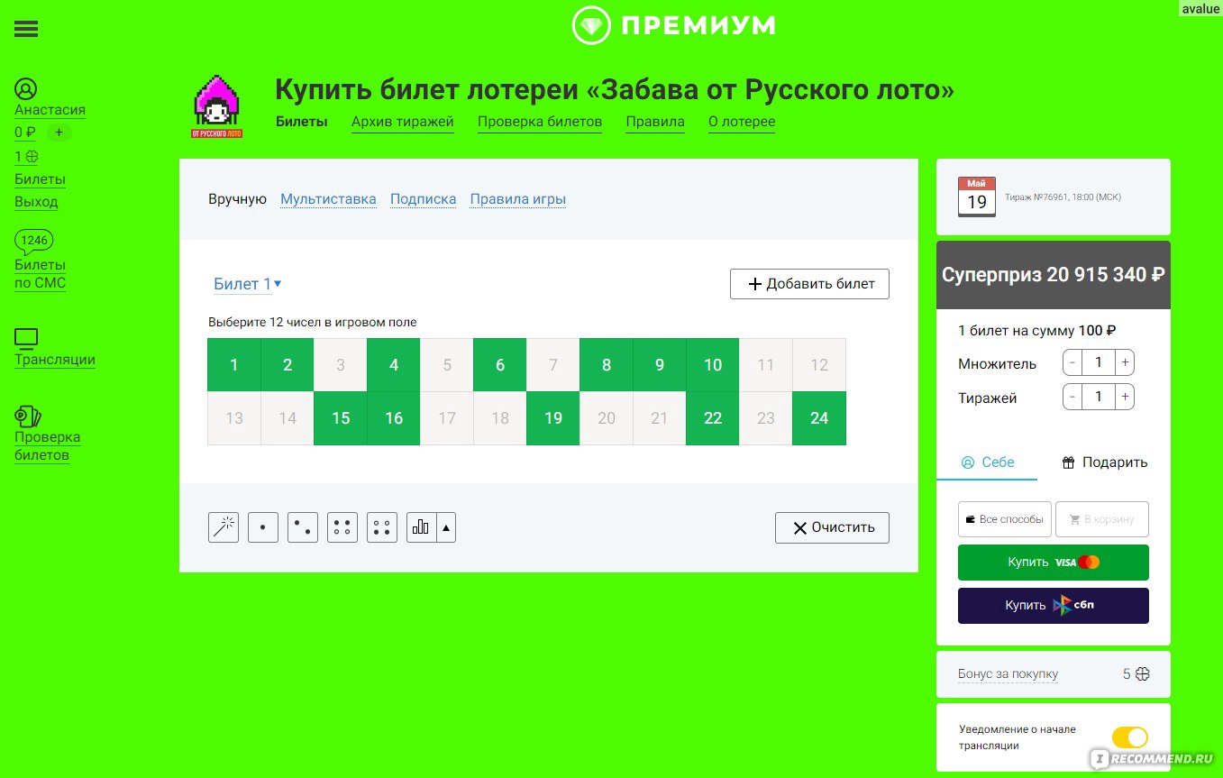Deselect number 10 in the game field

click(713, 365)
